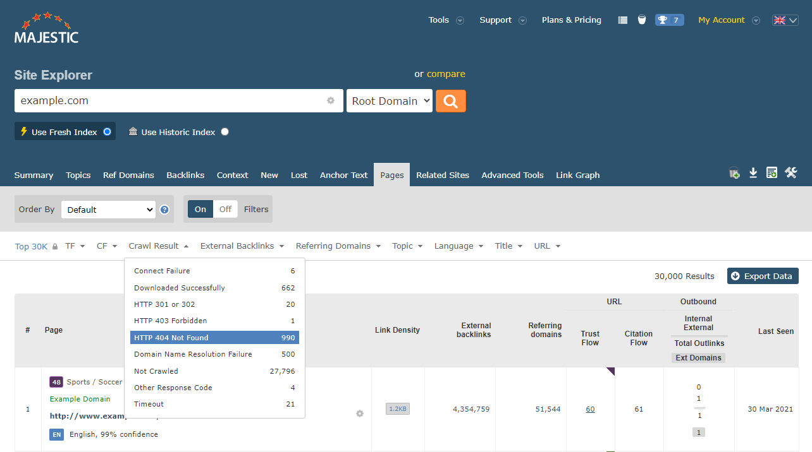Select HTTP 403 Forbidden option
This screenshot has width=812, height=452.
214,321
